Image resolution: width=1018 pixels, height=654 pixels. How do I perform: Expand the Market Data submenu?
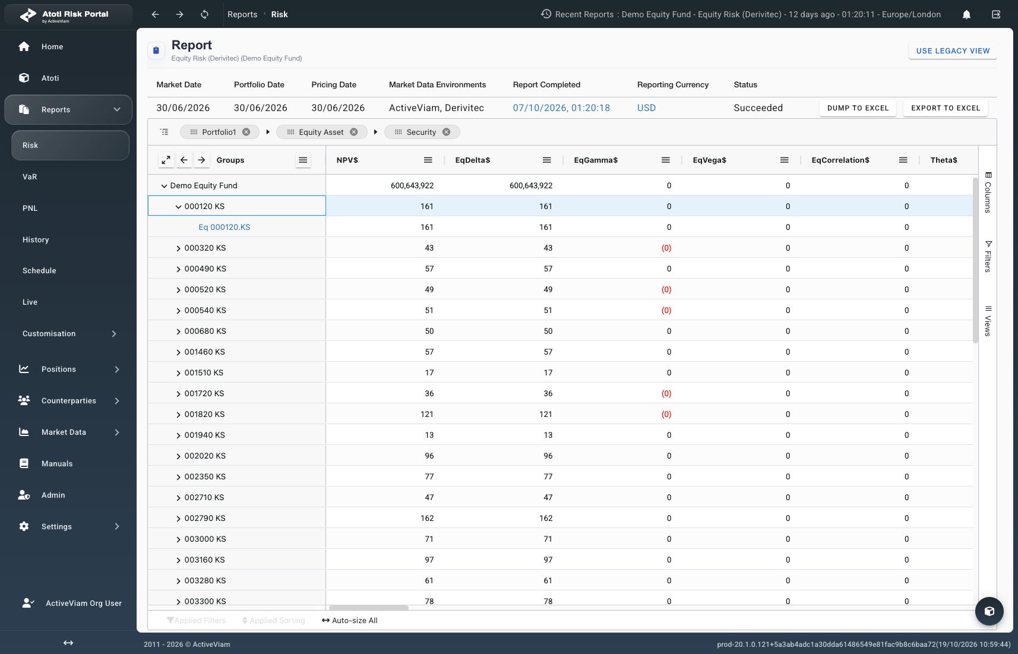(x=117, y=432)
